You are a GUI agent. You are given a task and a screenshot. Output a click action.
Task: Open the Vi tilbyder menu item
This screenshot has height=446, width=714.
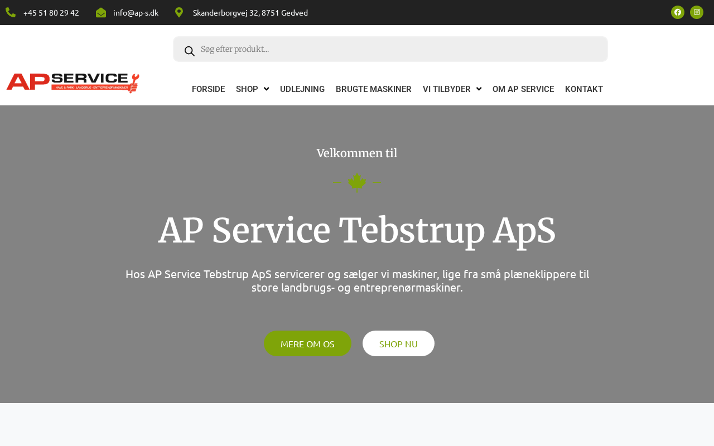click(x=447, y=89)
